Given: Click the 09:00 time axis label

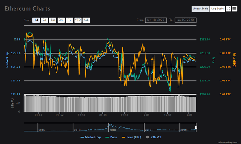Looking at the screenshot, I should [124, 115].
